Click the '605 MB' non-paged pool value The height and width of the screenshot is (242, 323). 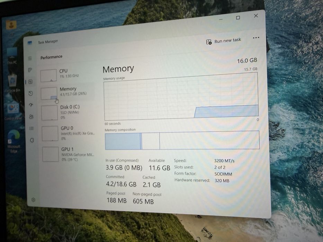coord(143,201)
